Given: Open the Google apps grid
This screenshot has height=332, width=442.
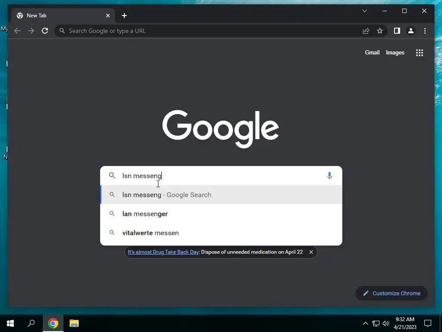Looking at the screenshot, I should tap(420, 52).
